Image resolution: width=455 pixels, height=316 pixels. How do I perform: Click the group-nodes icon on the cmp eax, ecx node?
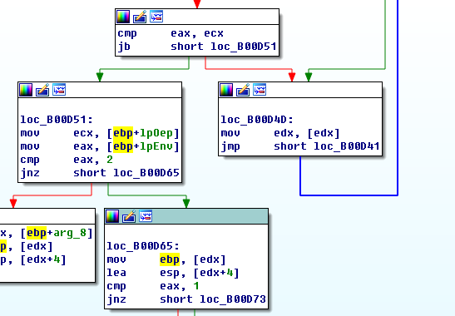(x=156, y=17)
